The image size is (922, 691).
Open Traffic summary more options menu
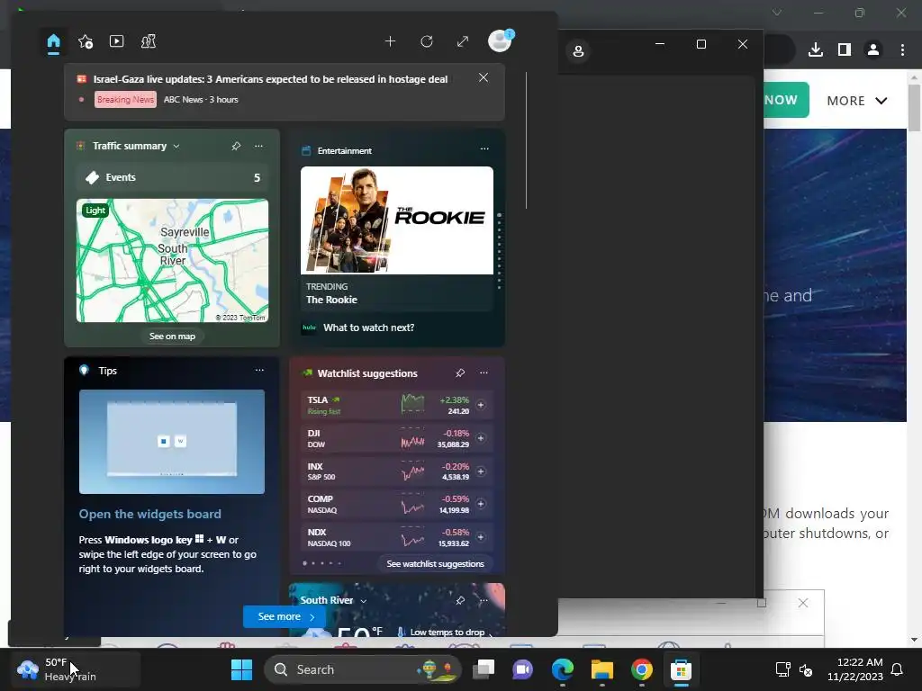[258, 146]
